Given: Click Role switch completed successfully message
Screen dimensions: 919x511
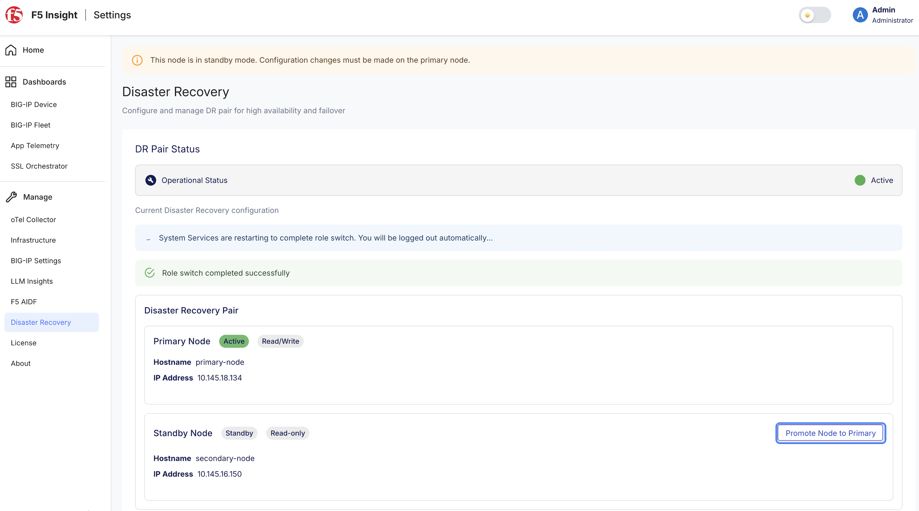Looking at the screenshot, I should (x=226, y=273).
